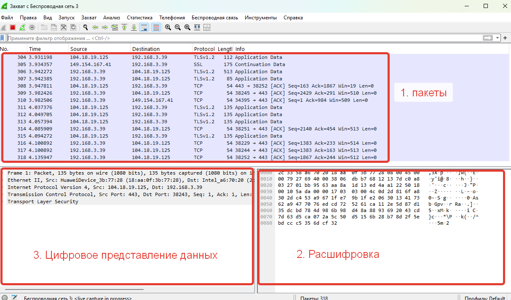
Task: Open expert information circle in status bar
Action: click(x=5, y=298)
